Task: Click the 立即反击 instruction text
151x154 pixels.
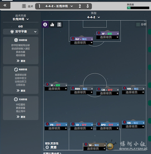Action: click(21, 85)
